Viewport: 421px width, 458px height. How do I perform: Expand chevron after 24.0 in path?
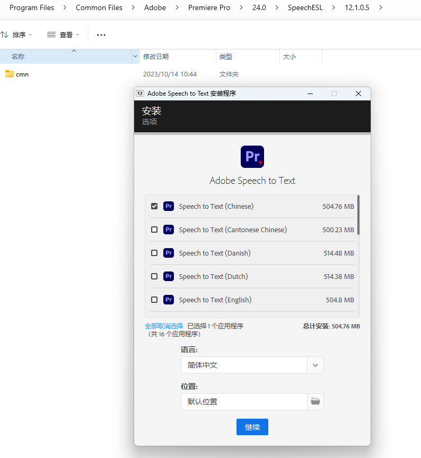click(277, 7)
